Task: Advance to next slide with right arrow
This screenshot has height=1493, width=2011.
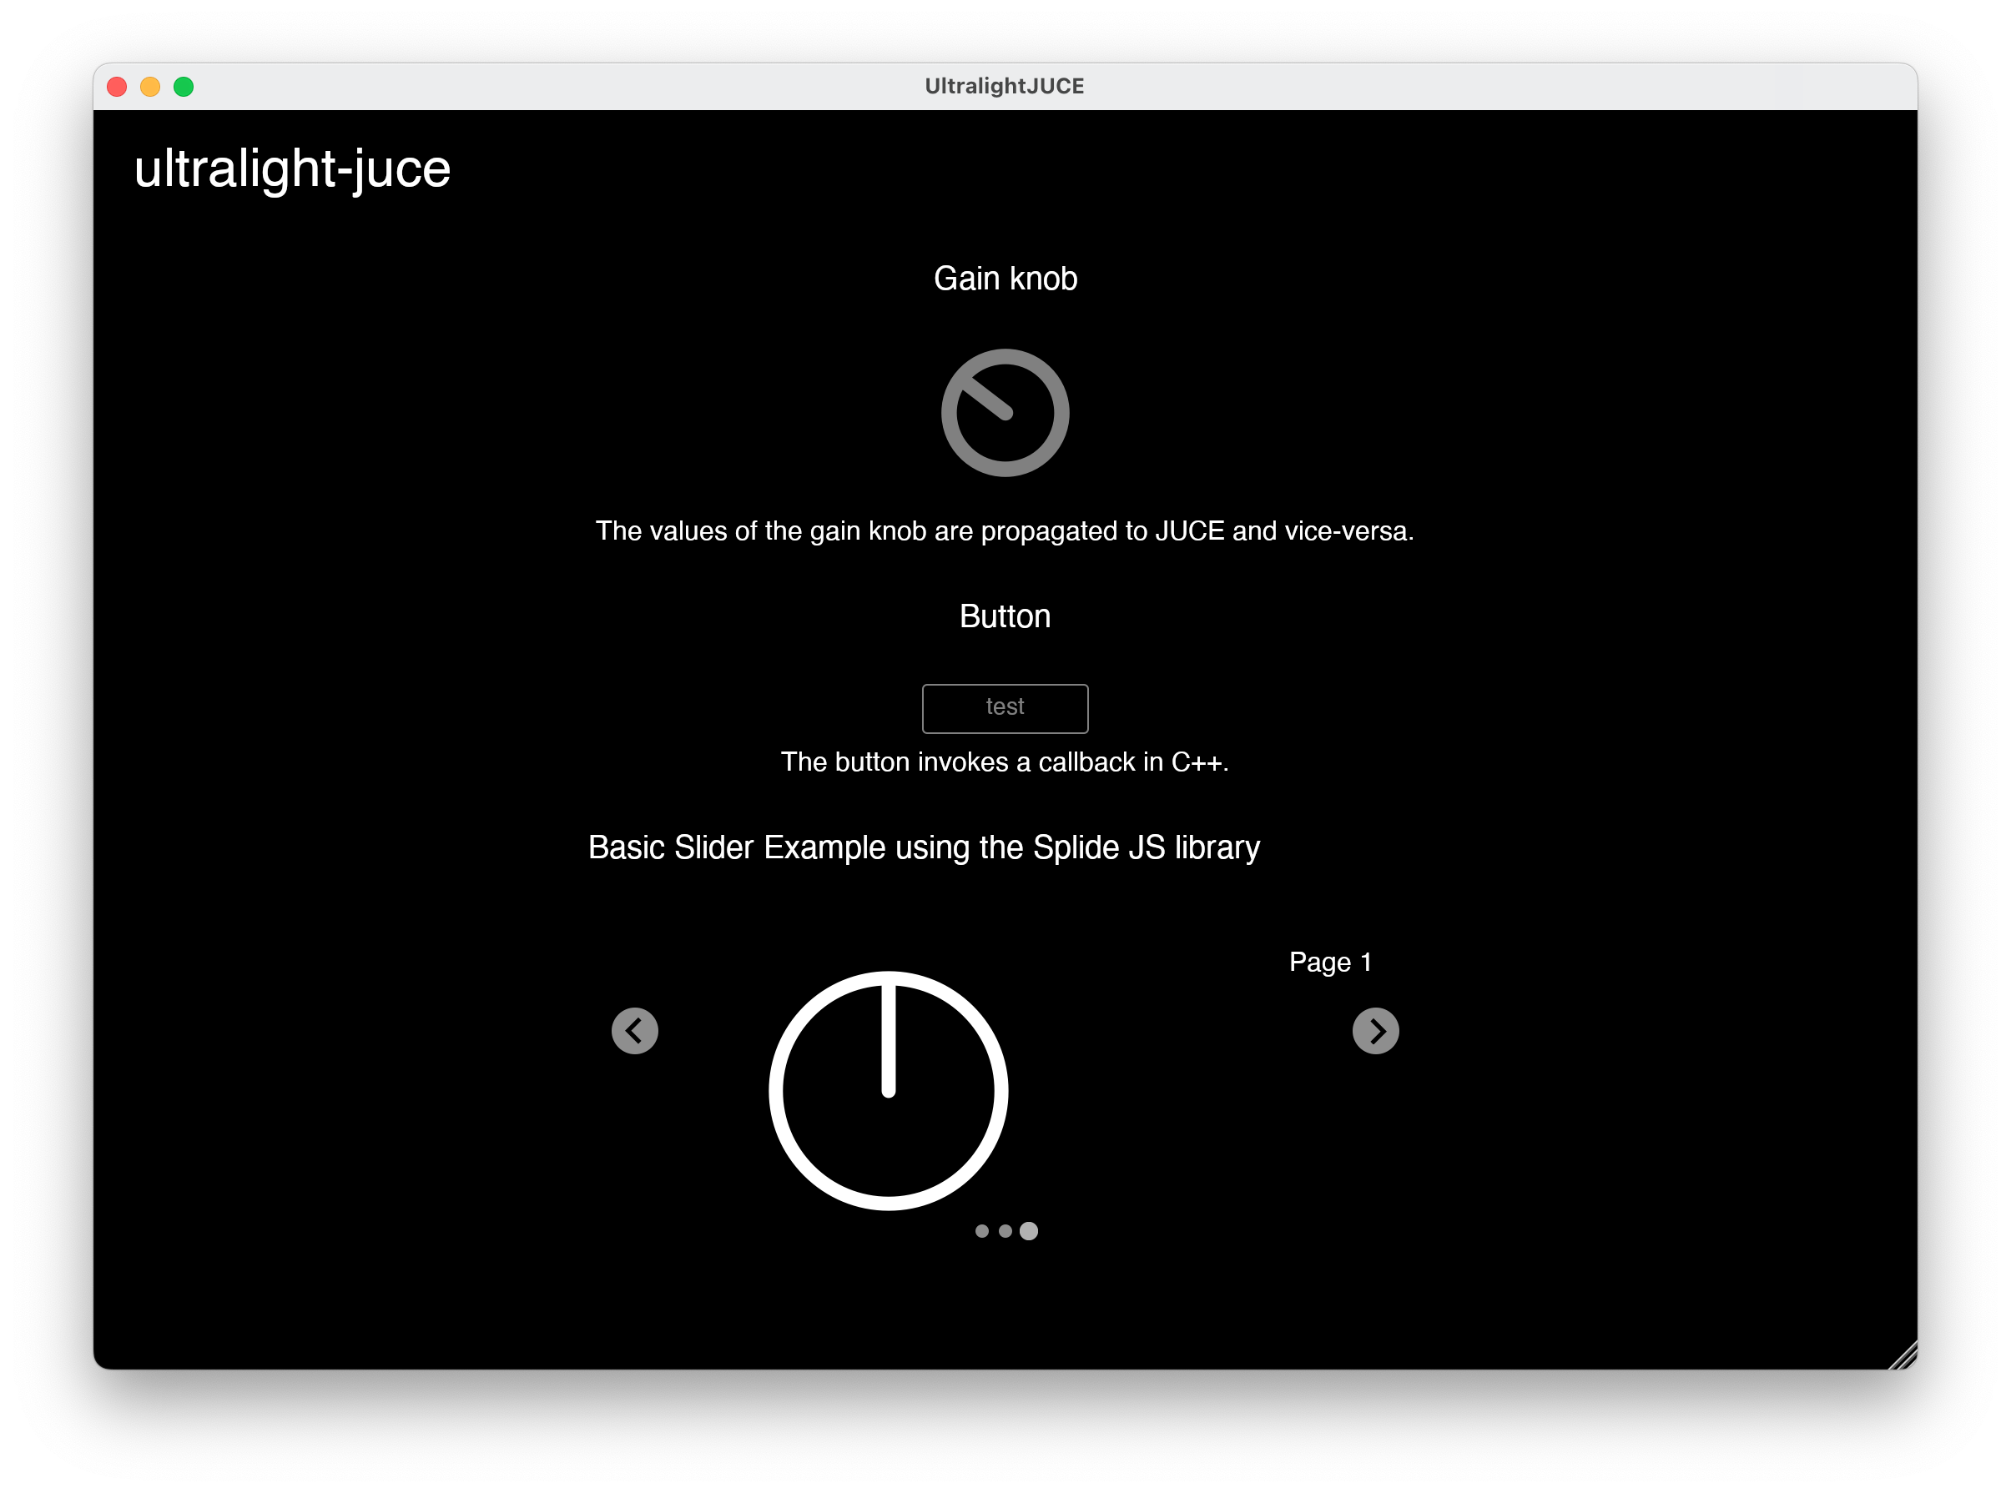Action: click(1375, 1030)
